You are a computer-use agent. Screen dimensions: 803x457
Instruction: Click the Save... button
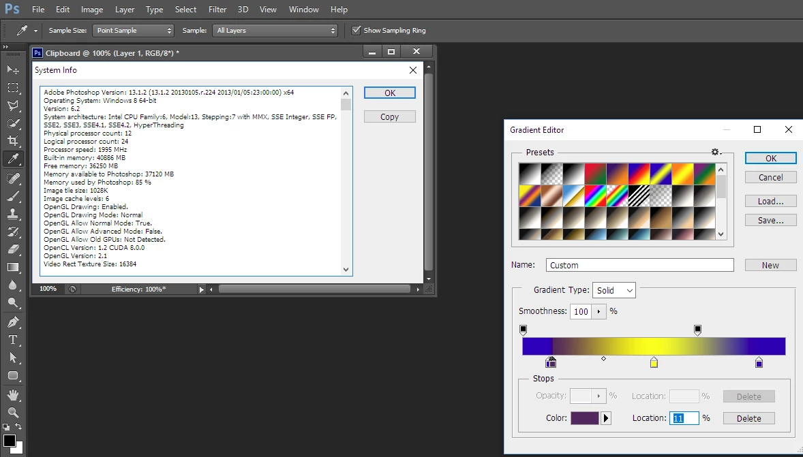point(771,220)
